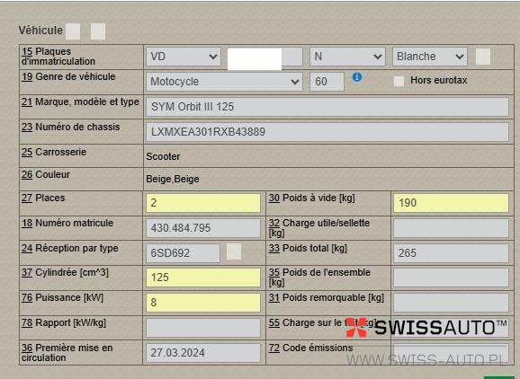Viewport: 520px width, 379px height.
Task: Click the SYM Orbit III 125 field
Action: pos(327,107)
